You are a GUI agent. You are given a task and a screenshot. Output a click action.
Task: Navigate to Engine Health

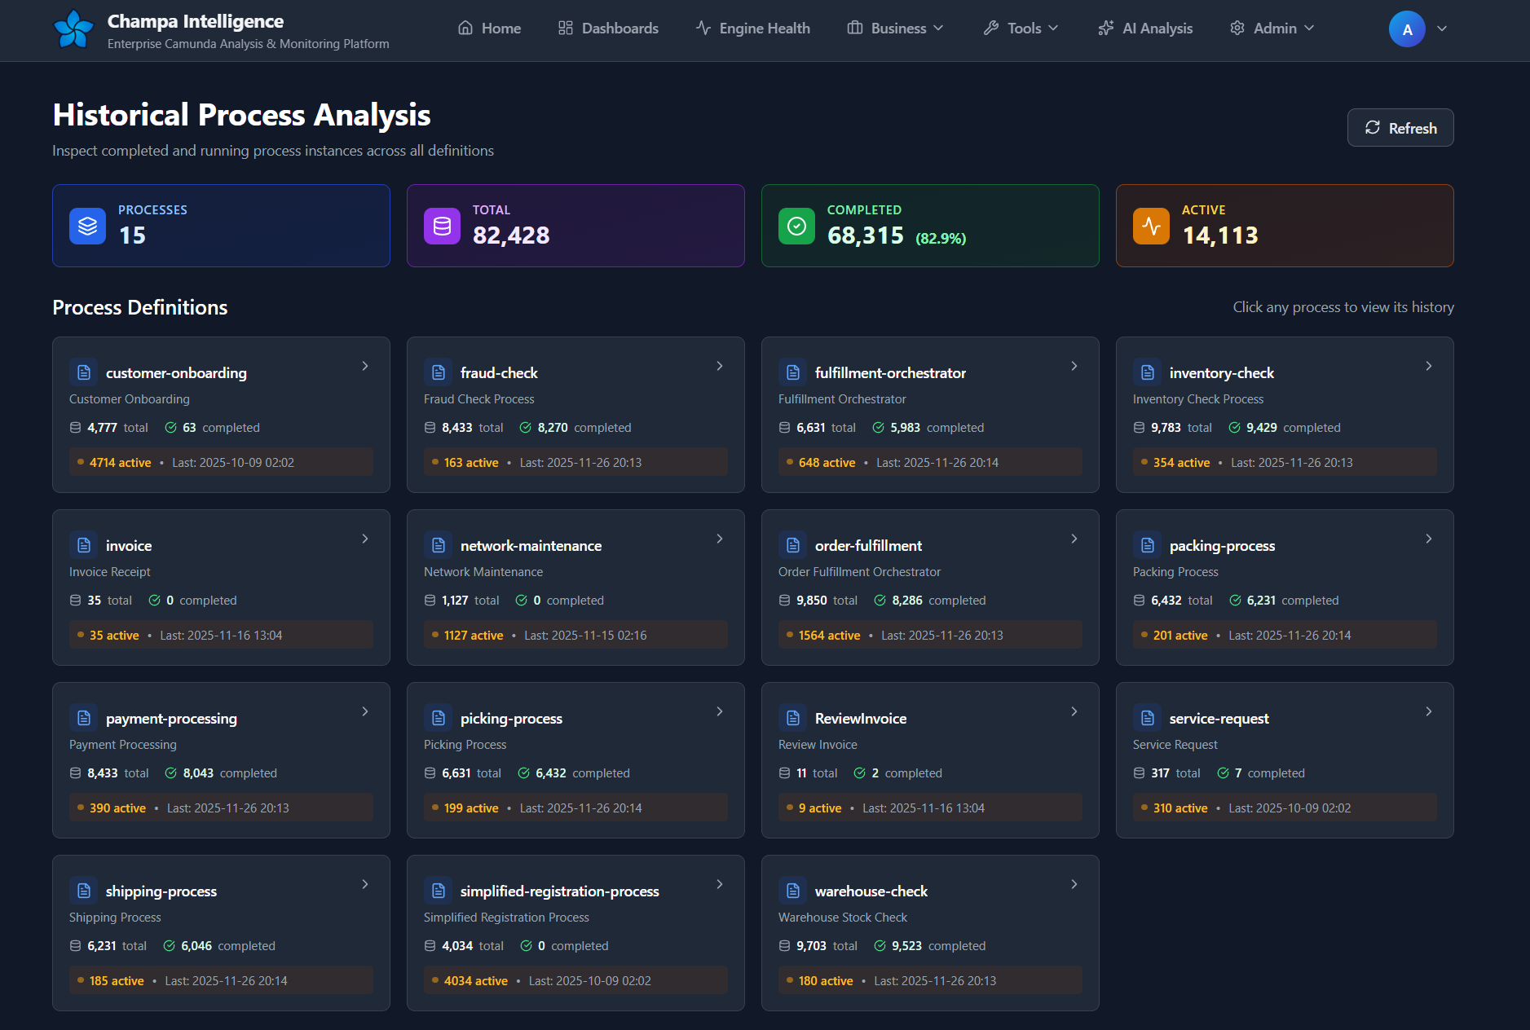click(752, 29)
